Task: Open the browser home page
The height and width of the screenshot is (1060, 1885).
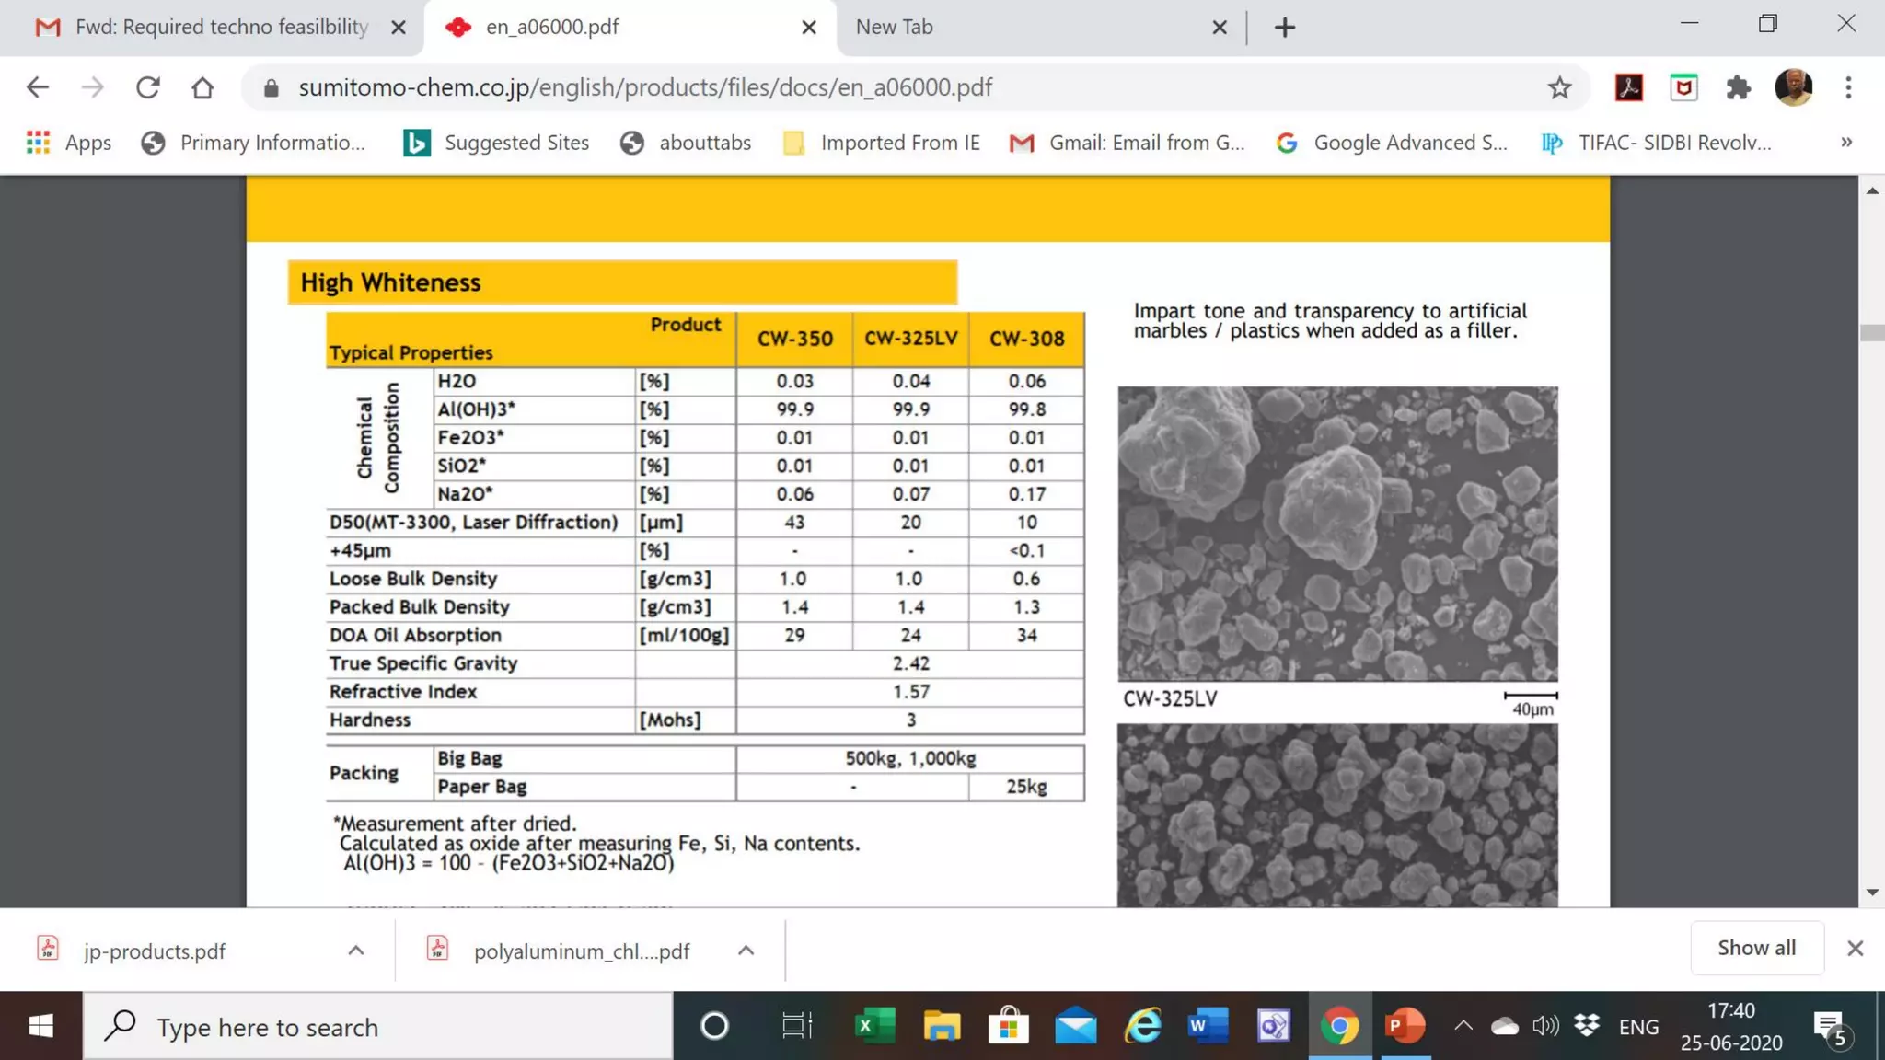Action: [x=202, y=87]
